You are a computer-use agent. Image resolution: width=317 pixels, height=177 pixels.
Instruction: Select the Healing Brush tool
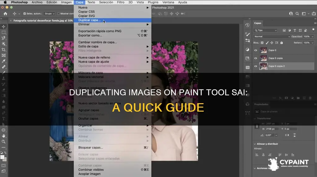click(4, 67)
